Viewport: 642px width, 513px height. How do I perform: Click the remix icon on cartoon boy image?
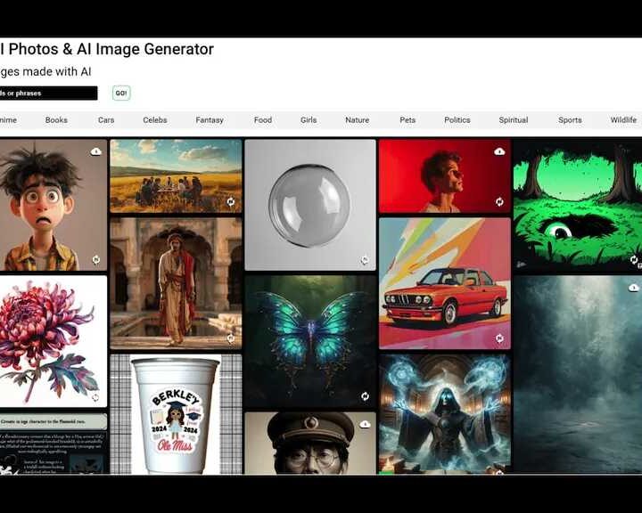point(95,260)
